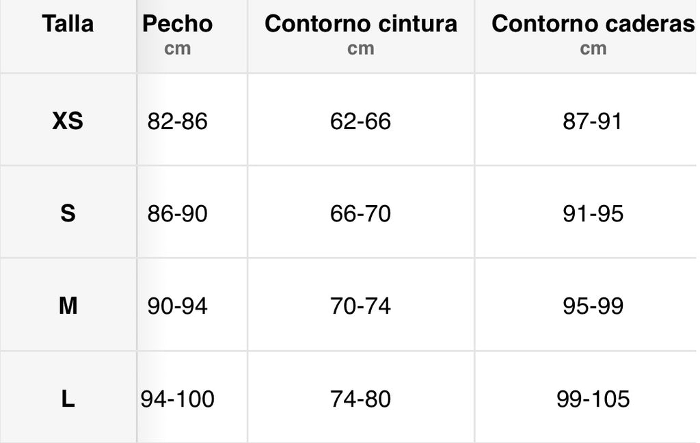Click the Contorno caderas column header
Image resolution: width=700 pixels, height=443 pixels.
[593, 24]
